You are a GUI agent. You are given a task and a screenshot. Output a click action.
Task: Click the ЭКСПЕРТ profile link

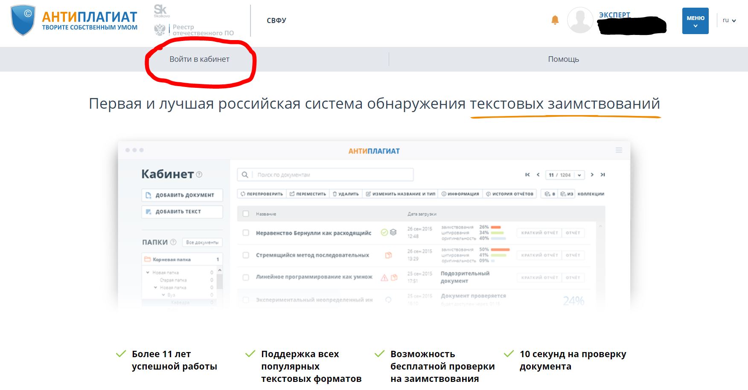(x=614, y=15)
